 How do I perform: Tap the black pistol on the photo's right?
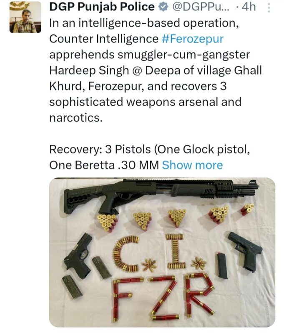(245, 251)
